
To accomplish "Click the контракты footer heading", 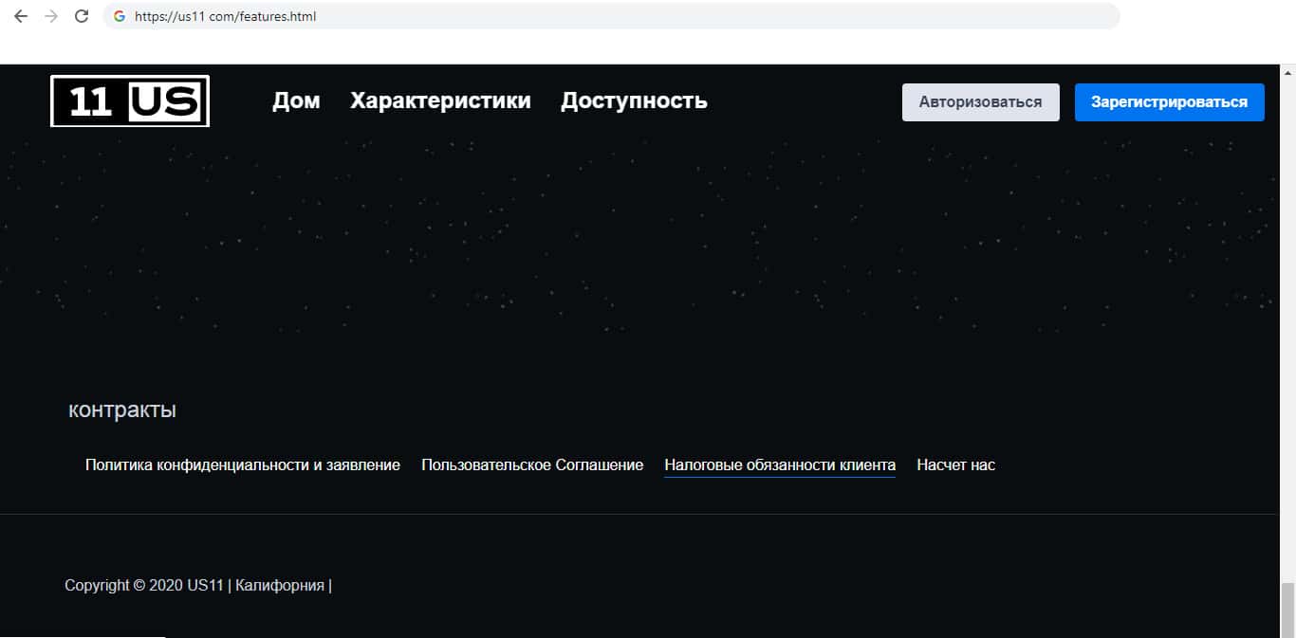I will (x=122, y=410).
